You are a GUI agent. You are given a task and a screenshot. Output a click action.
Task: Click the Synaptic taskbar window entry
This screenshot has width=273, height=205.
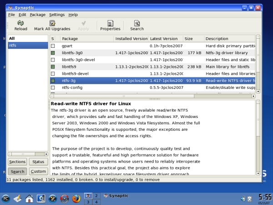click(x=116, y=196)
